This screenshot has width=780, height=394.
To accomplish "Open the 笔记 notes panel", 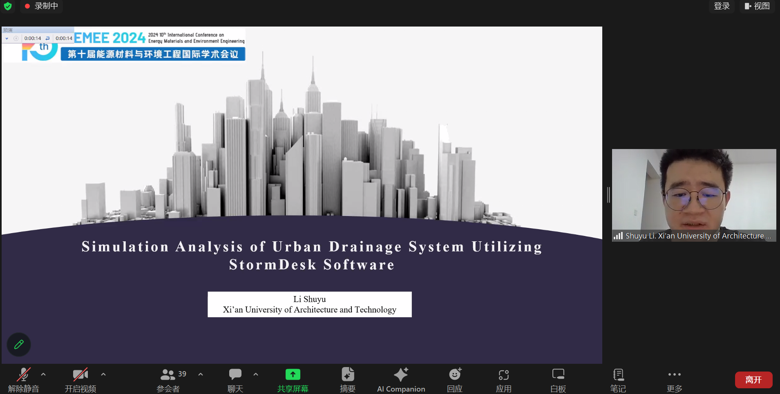I will pyautogui.click(x=618, y=380).
